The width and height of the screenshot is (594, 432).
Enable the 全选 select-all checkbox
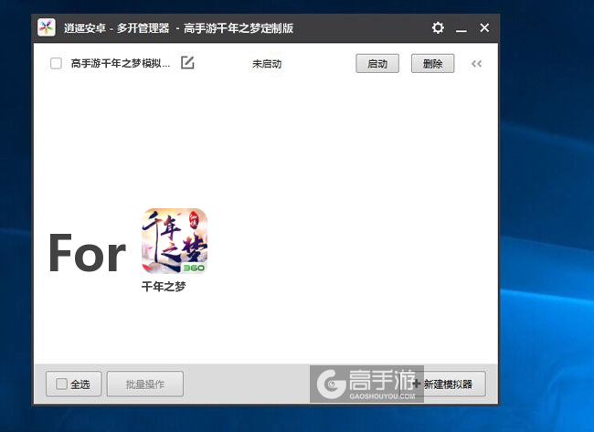[x=61, y=385]
